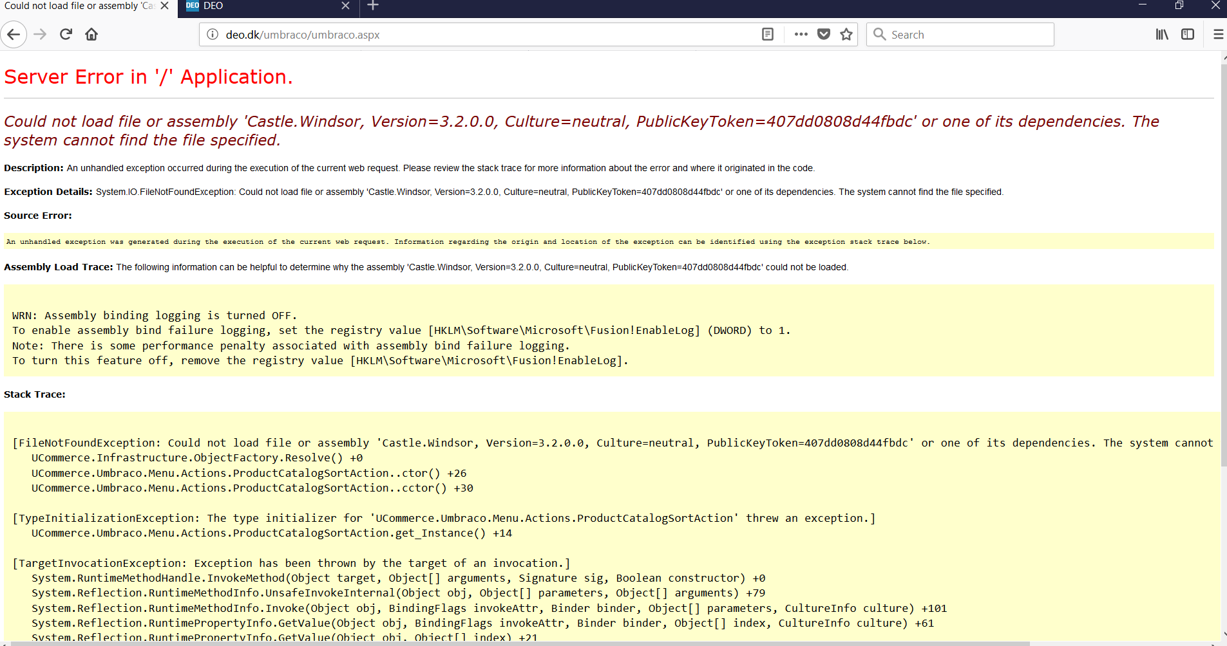
Task: Click 'UCommerce.Infrastructure.ObjectFactory.Resolve() +0' line
Action: tap(197, 458)
